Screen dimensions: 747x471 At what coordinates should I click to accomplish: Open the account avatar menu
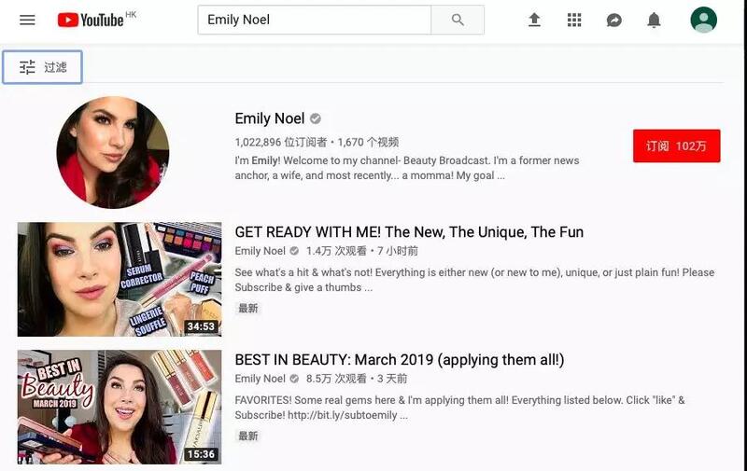[x=703, y=20]
